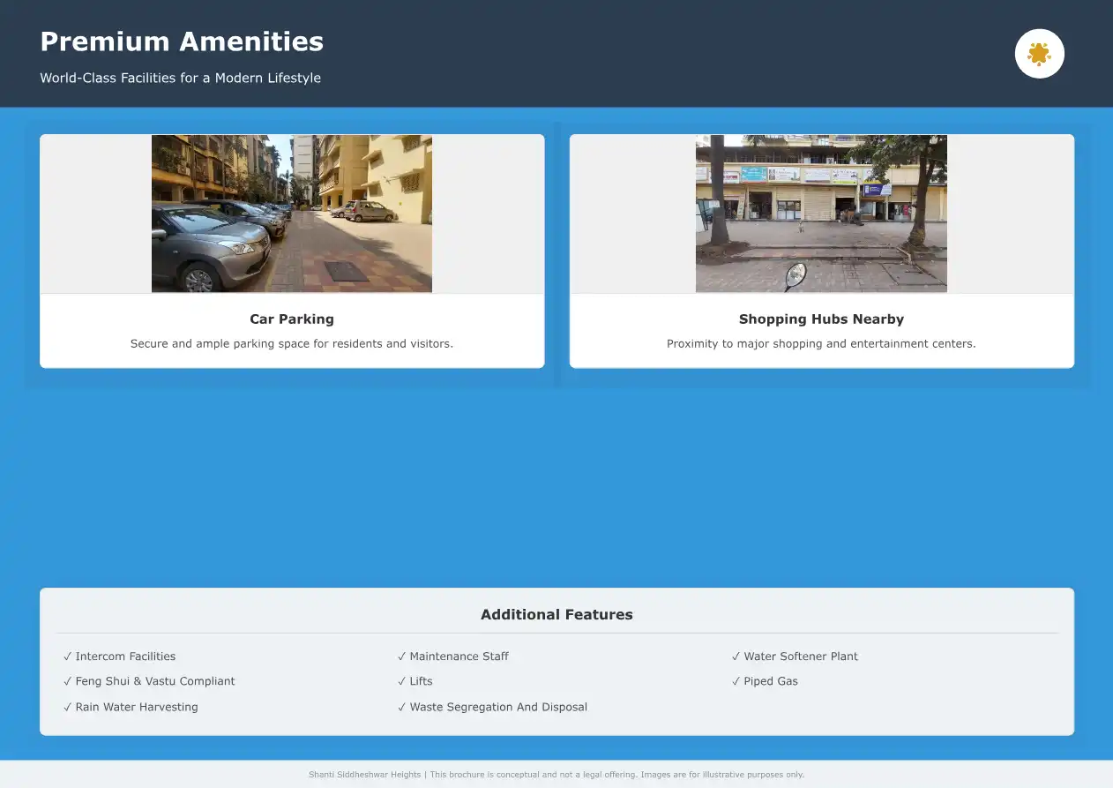Select the Maintenance Staff feature item

(453, 657)
